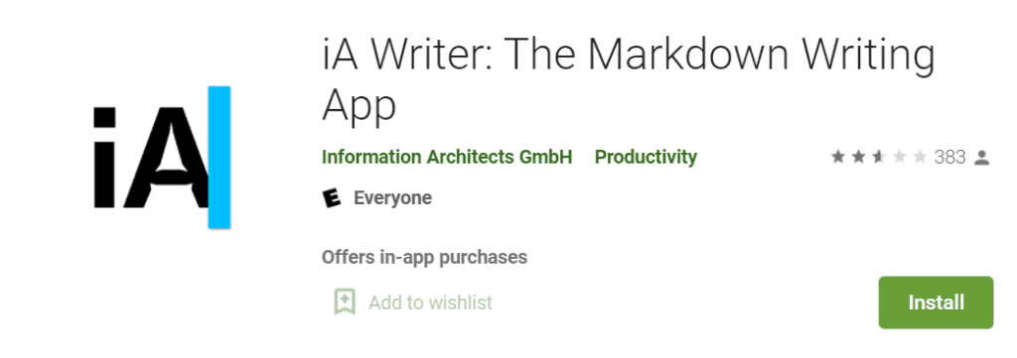Viewport: 1017px width, 358px height.
Task: Open the Productivity category link
Action: point(646,158)
